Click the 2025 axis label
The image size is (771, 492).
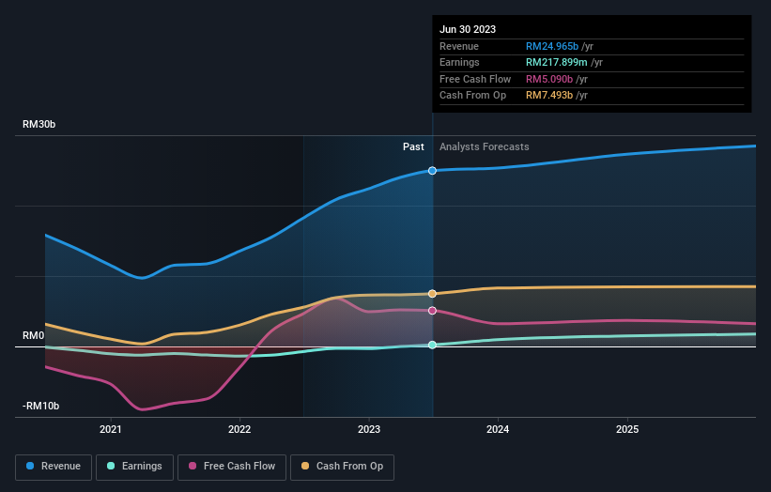(627, 429)
